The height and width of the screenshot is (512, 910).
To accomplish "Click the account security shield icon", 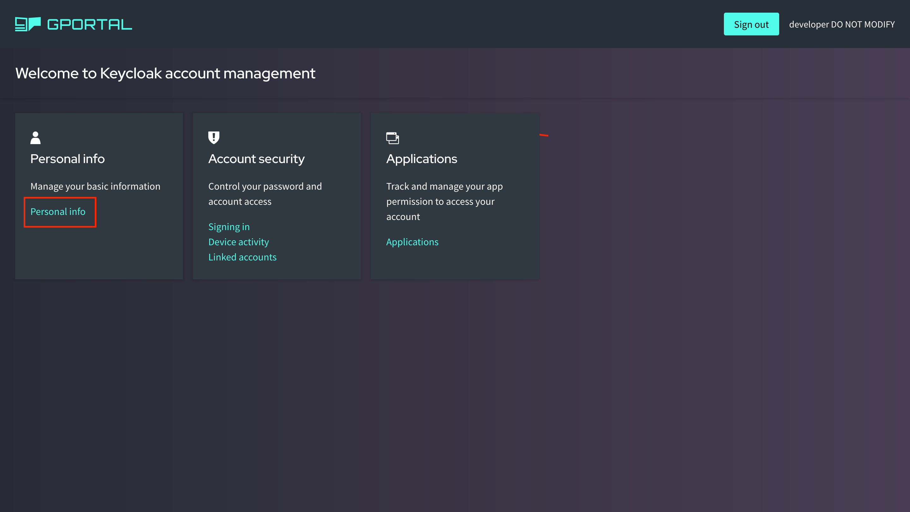I will [x=213, y=137].
